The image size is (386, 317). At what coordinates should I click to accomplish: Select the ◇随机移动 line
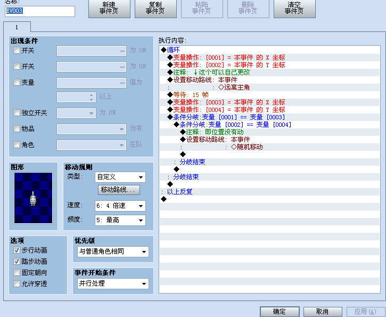point(269,147)
